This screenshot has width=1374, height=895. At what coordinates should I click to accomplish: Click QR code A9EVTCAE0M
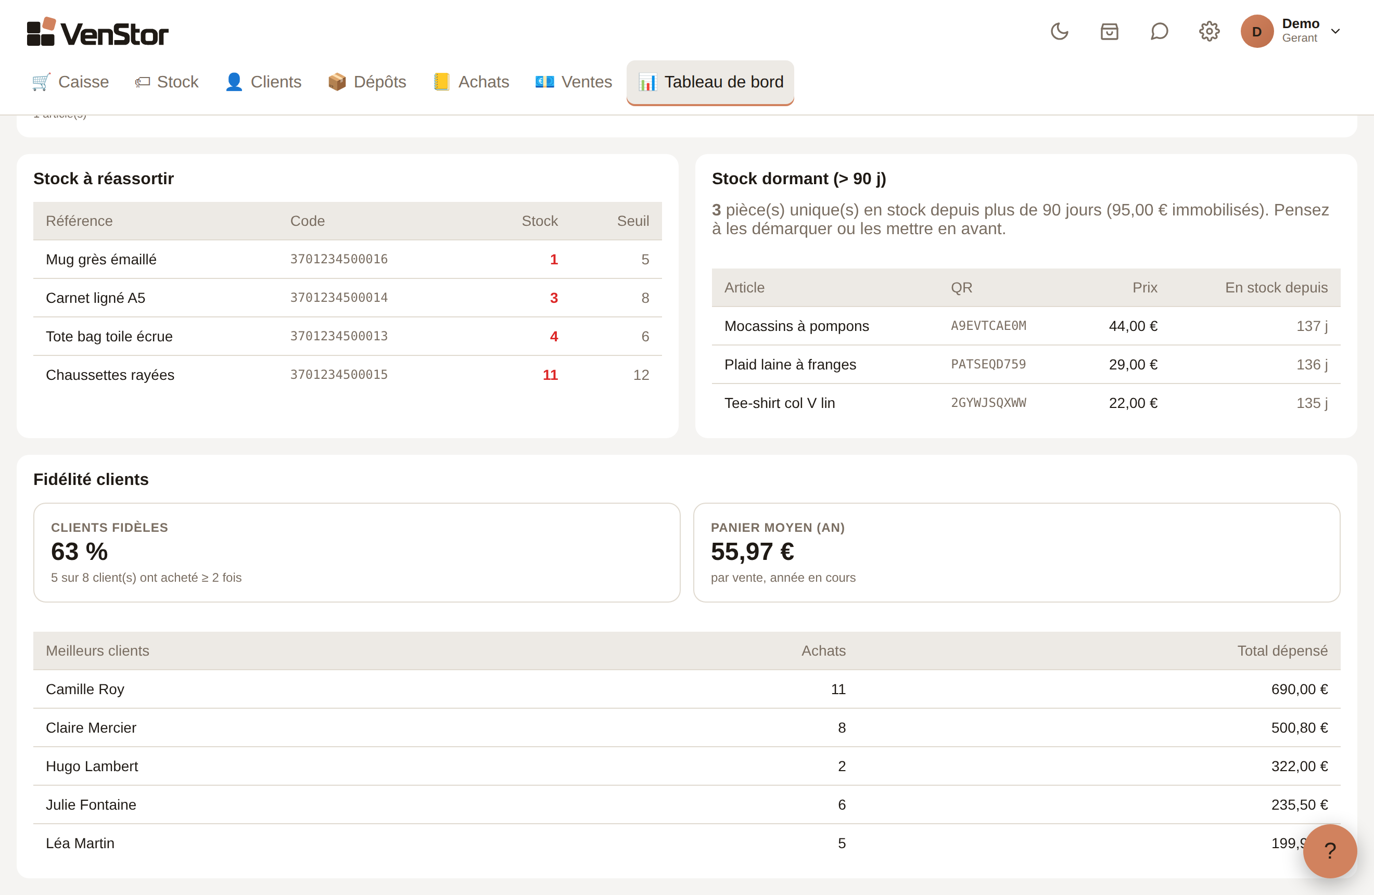point(988,326)
